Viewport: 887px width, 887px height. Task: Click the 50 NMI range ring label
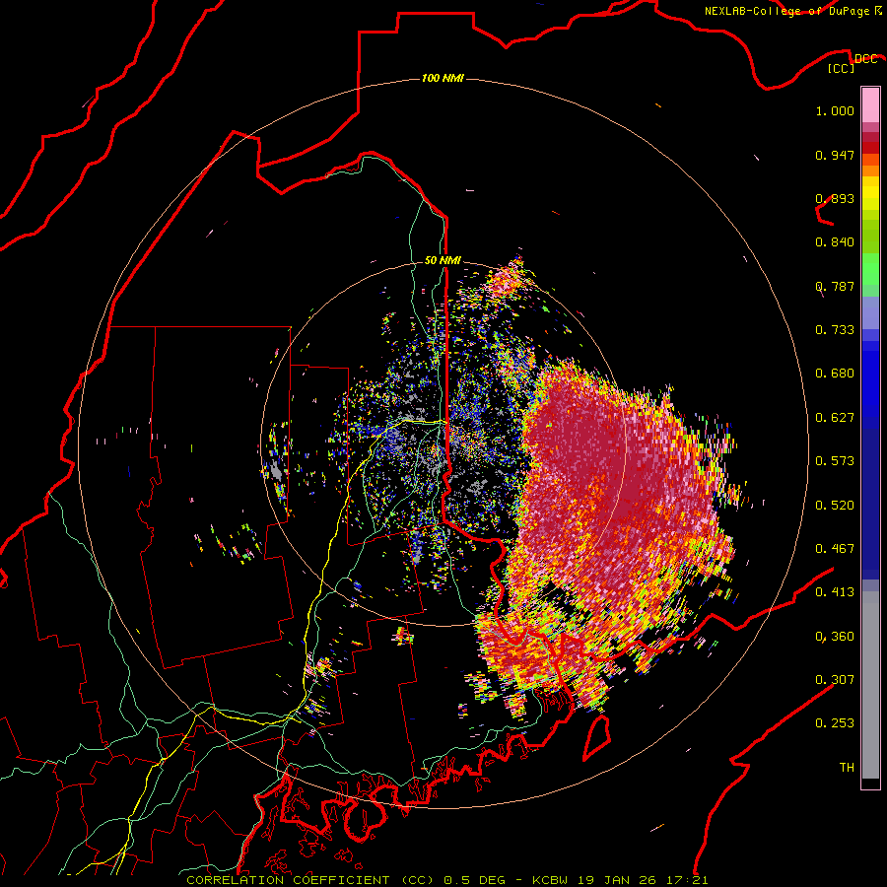tap(443, 261)
